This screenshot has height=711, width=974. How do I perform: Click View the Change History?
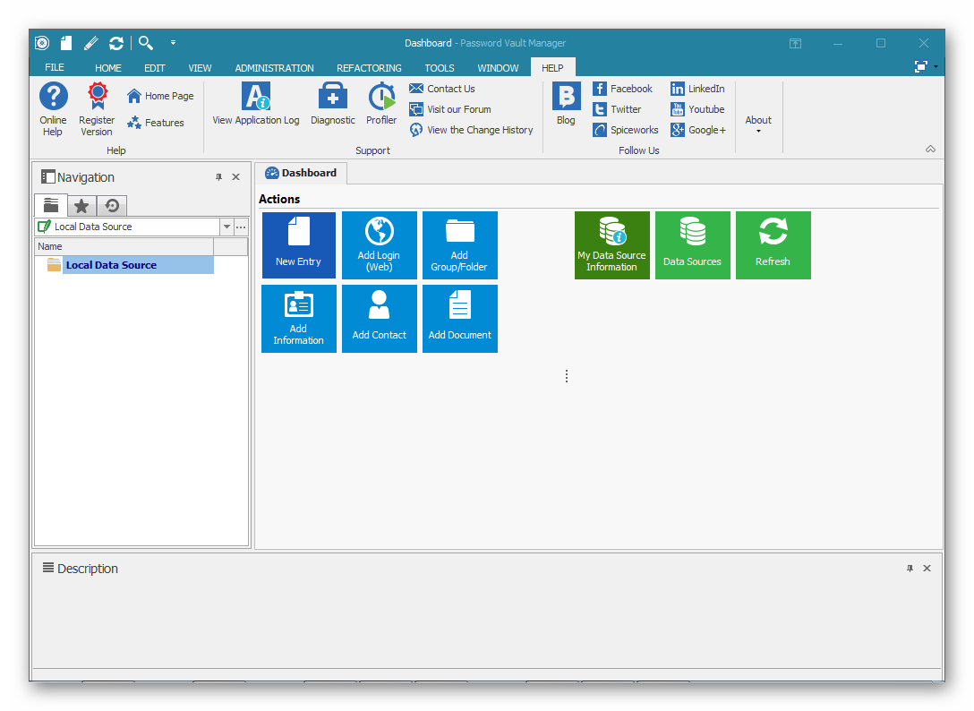(x=472, y=130)
